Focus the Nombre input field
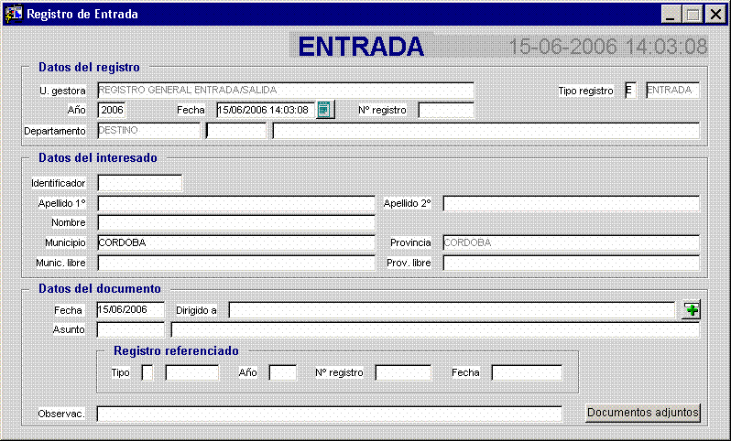 pyautogui.click(x=236, y=222)
